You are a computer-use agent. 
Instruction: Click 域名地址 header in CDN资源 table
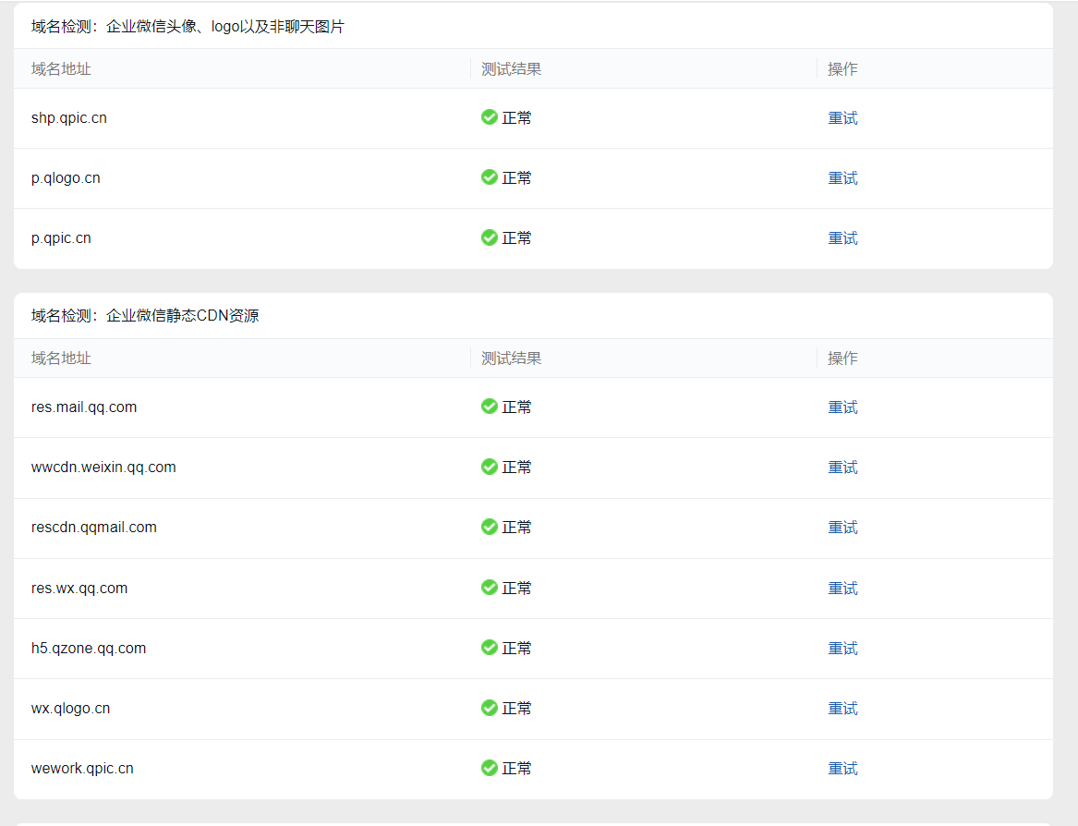(x=60, y=358)
